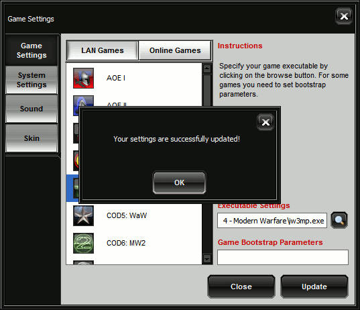Viewport: 360px width, 310px height.
Task: Select AOE I text in game list
Action: (116, 78)
